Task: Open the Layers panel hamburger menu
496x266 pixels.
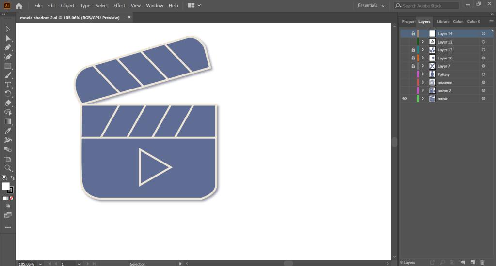Action: (491, 22)
